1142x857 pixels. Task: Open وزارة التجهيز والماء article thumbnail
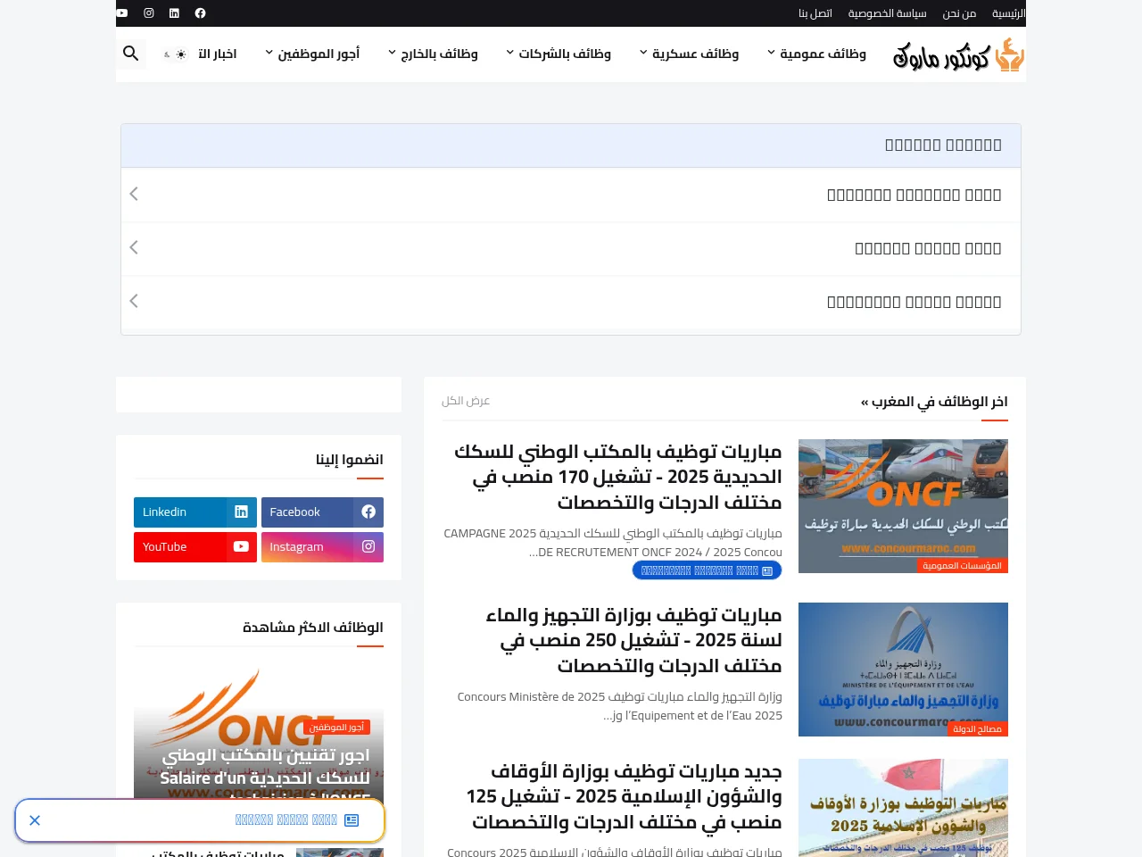[903, 670]
